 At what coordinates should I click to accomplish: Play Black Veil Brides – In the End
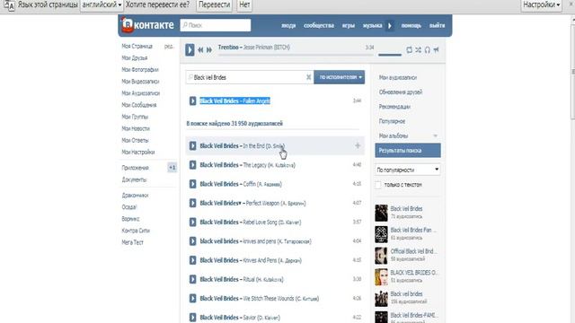tap(192, 145)
